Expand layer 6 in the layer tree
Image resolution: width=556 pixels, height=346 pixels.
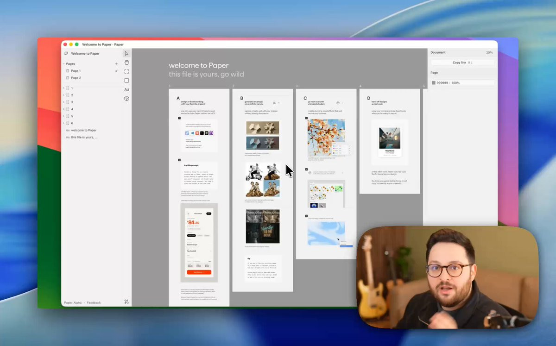63,123
